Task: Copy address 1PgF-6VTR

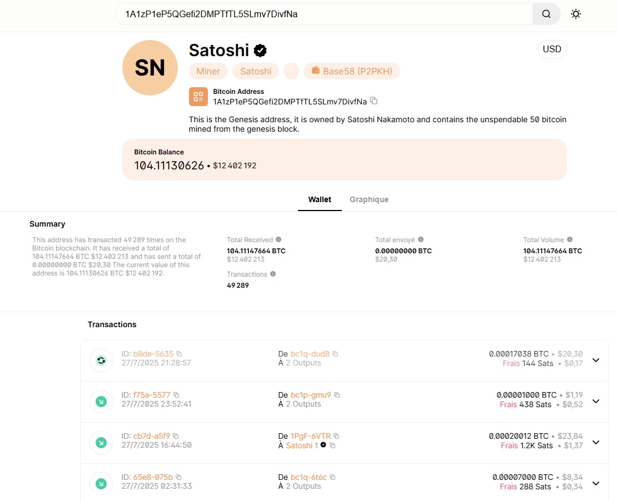Action: pos(336,436)
